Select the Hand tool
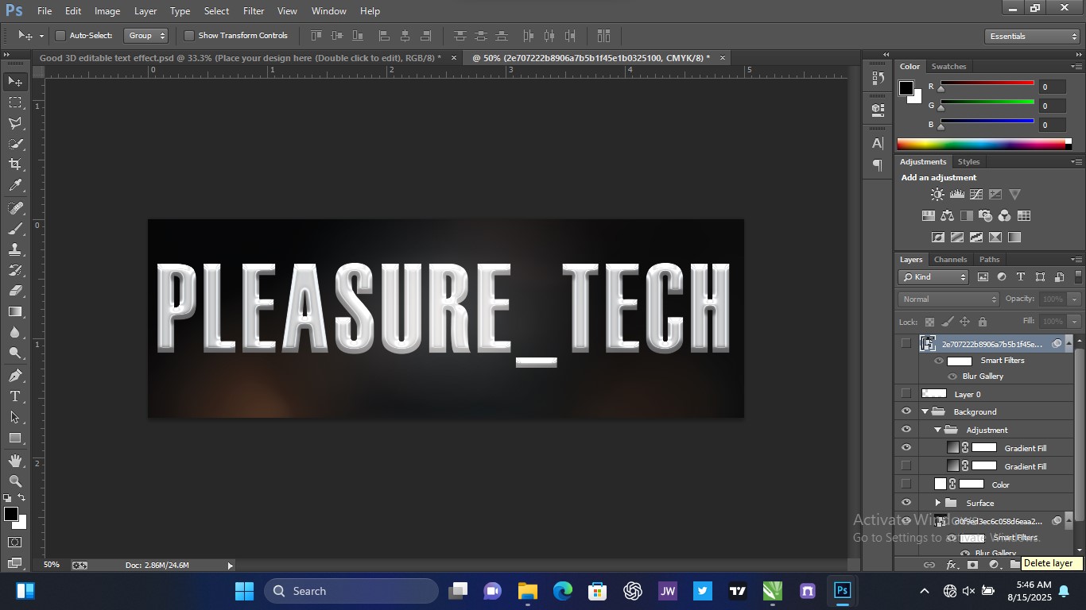Viewport: 1086px width, 610px height. coord(15,461)
